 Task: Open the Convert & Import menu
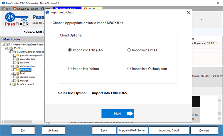pyautogui.click(x=26, y=9)
